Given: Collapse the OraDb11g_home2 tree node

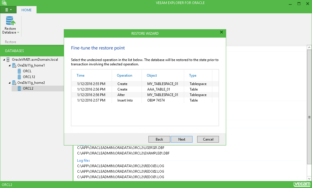Looking at the screenshot, I should [x=10, y=83].
